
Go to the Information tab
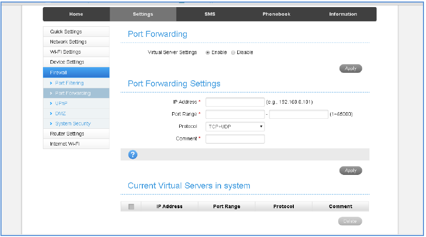[343, 14]
